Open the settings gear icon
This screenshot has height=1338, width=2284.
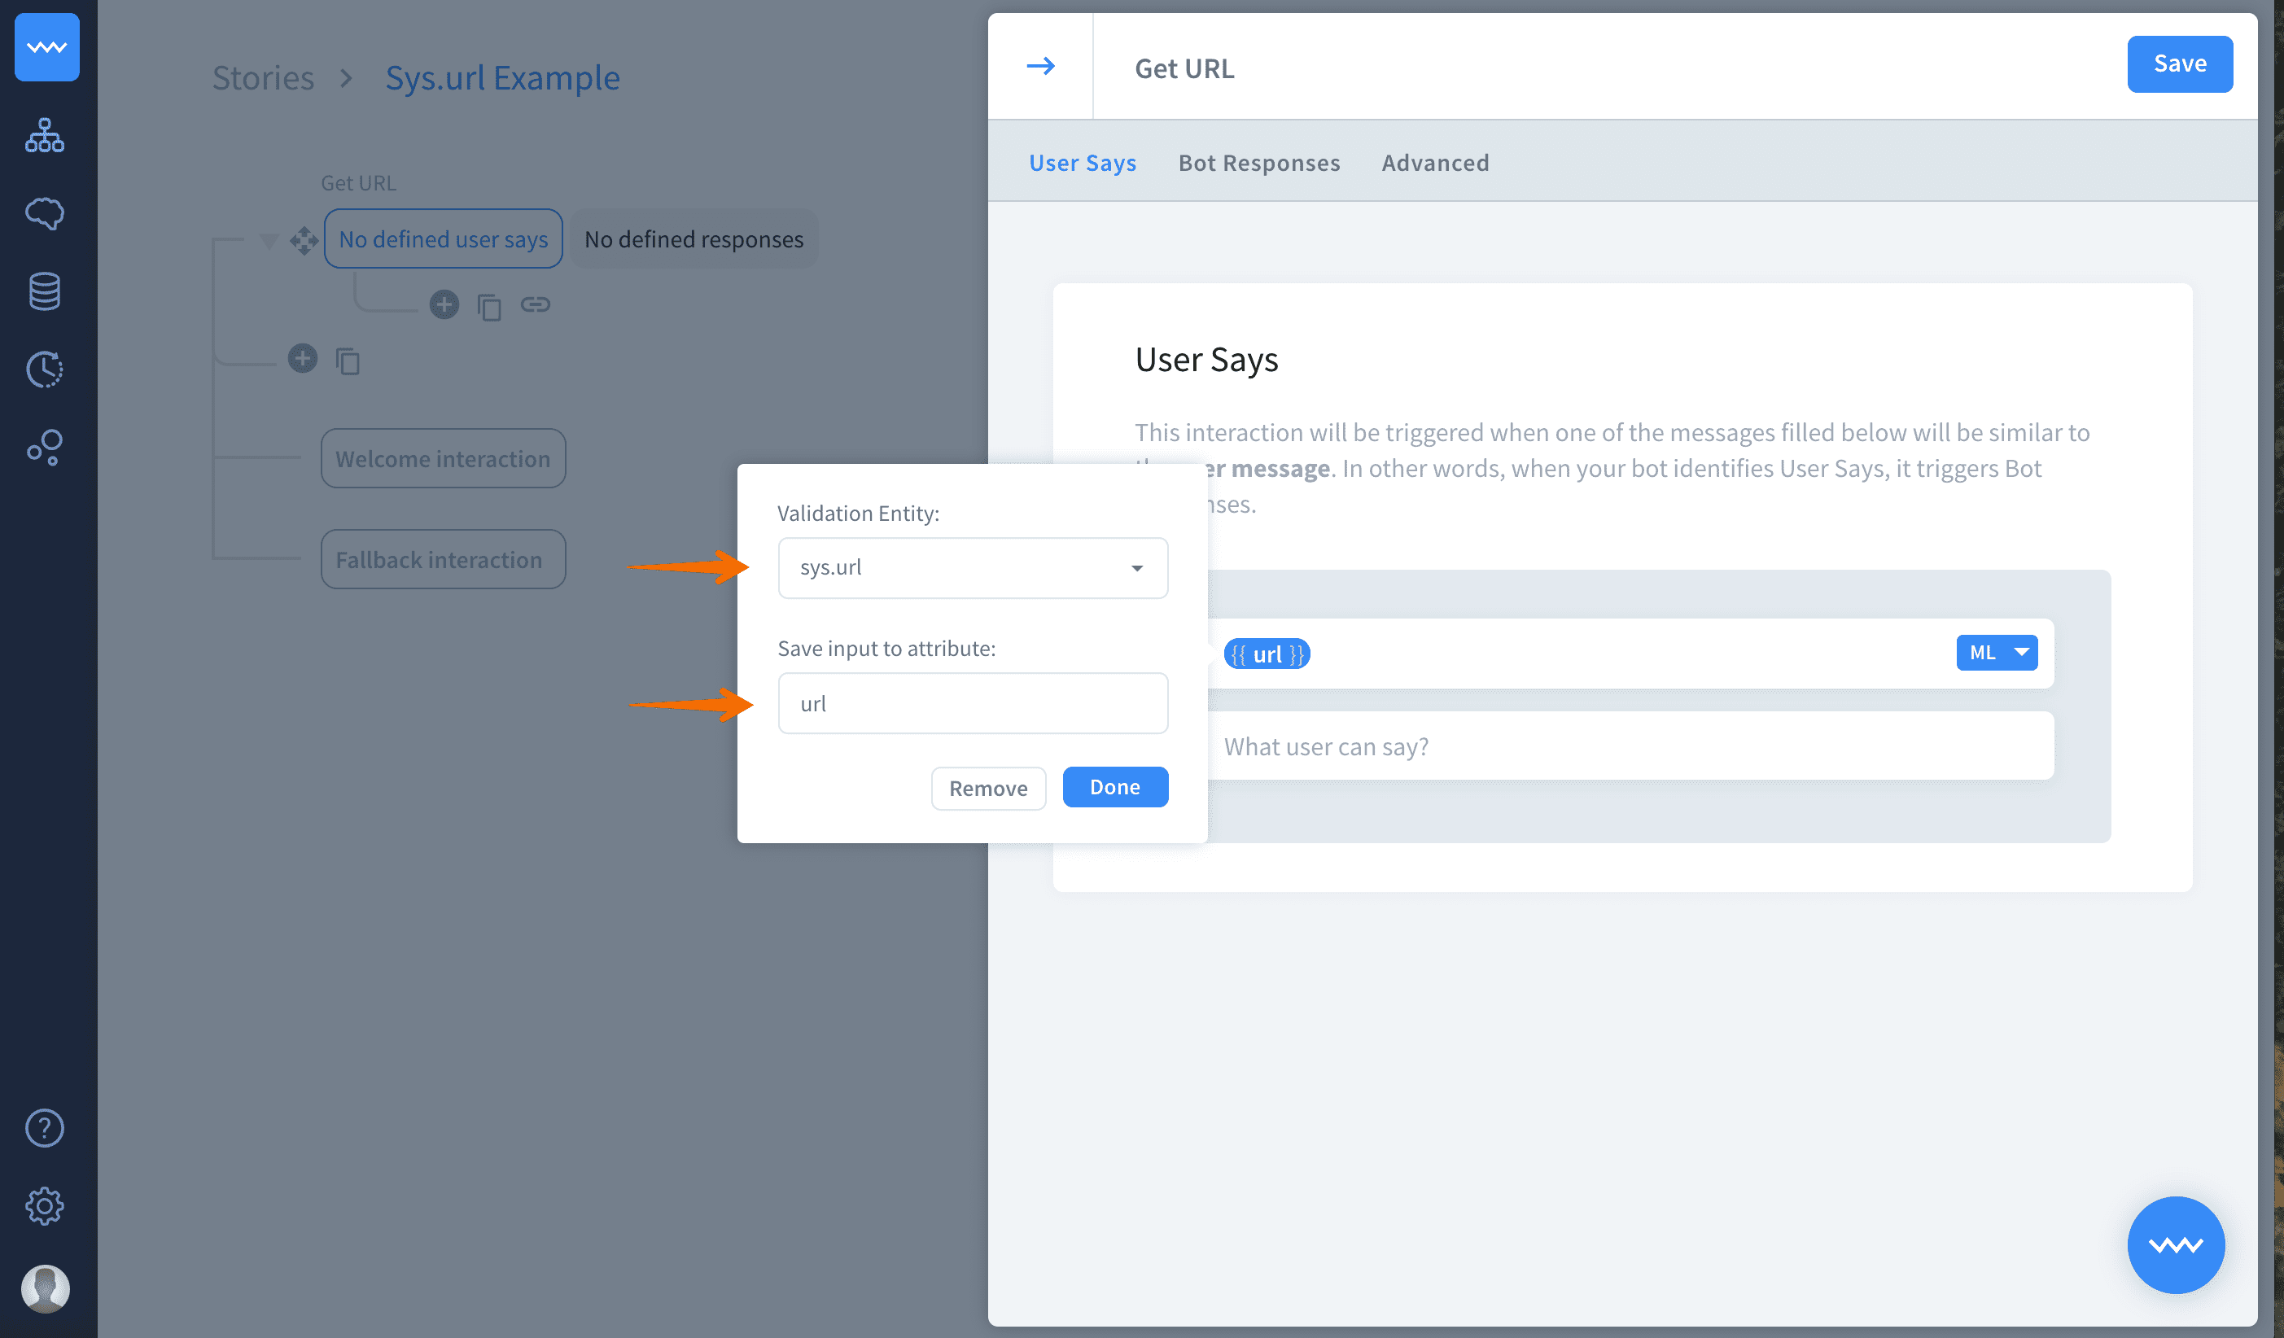coord(45,1205)
